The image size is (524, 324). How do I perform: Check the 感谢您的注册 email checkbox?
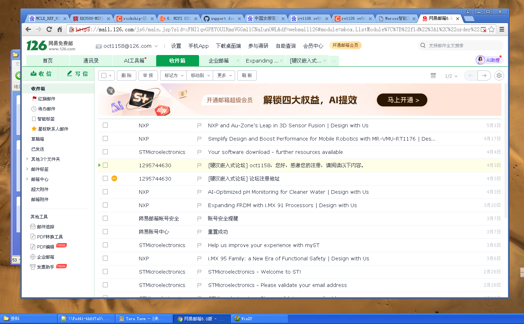[x=105, y=165]
